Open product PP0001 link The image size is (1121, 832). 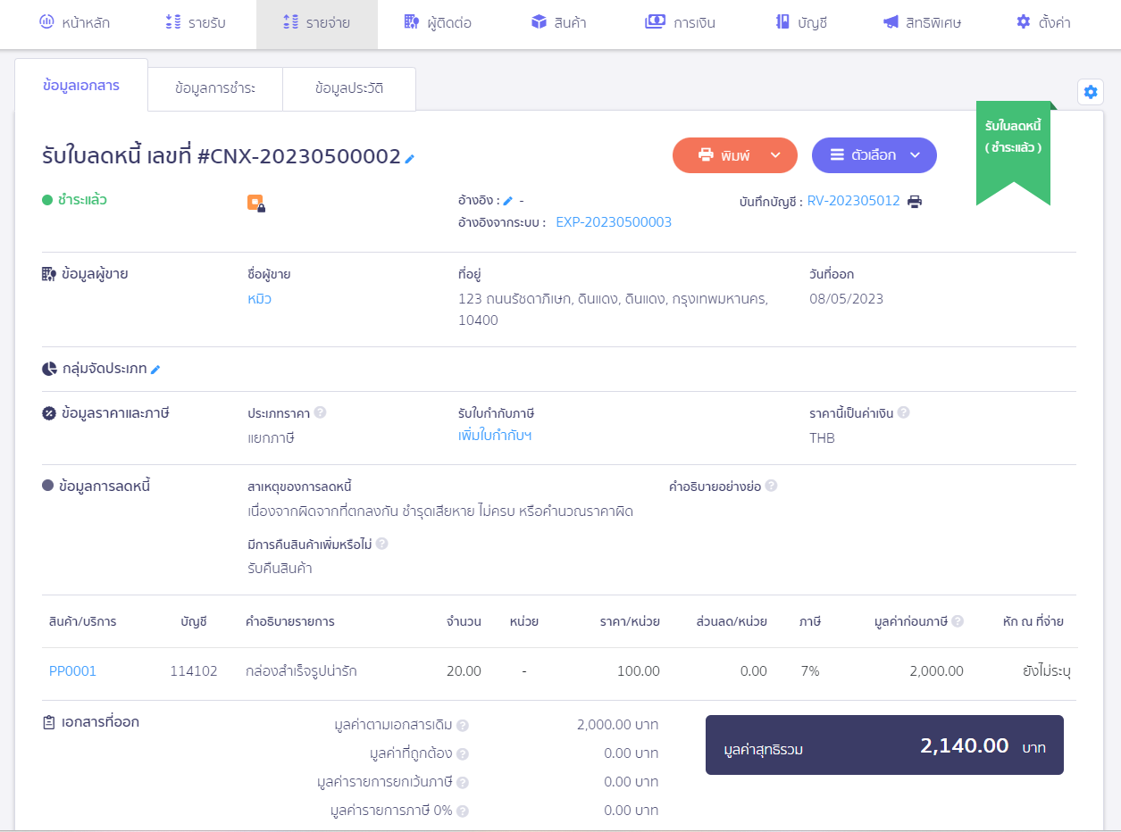click(72, 671)
